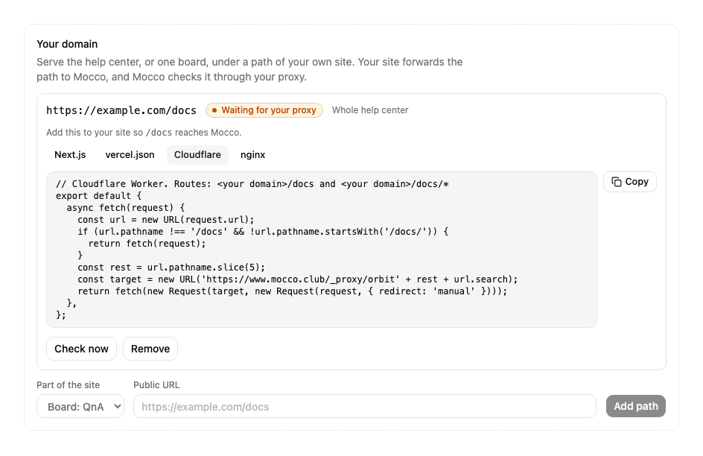
Task: Click the 'Add this to your site' instruction text
Action: [144, 133]
